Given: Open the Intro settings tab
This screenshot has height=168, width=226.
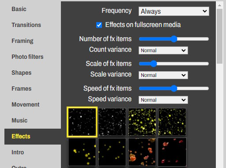Looking at the screenshot, I should click(18, 152).
